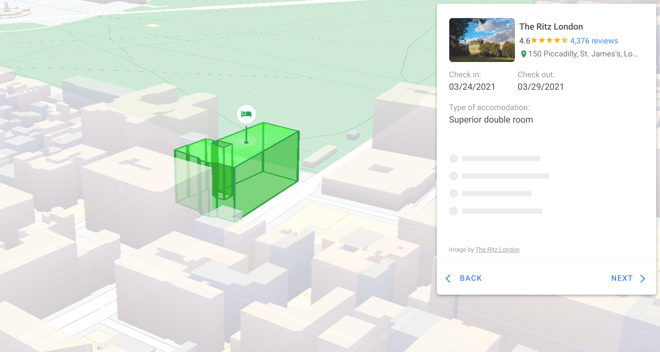
Task: Click the first grey placeholder circle
Action: pos(453,159)
